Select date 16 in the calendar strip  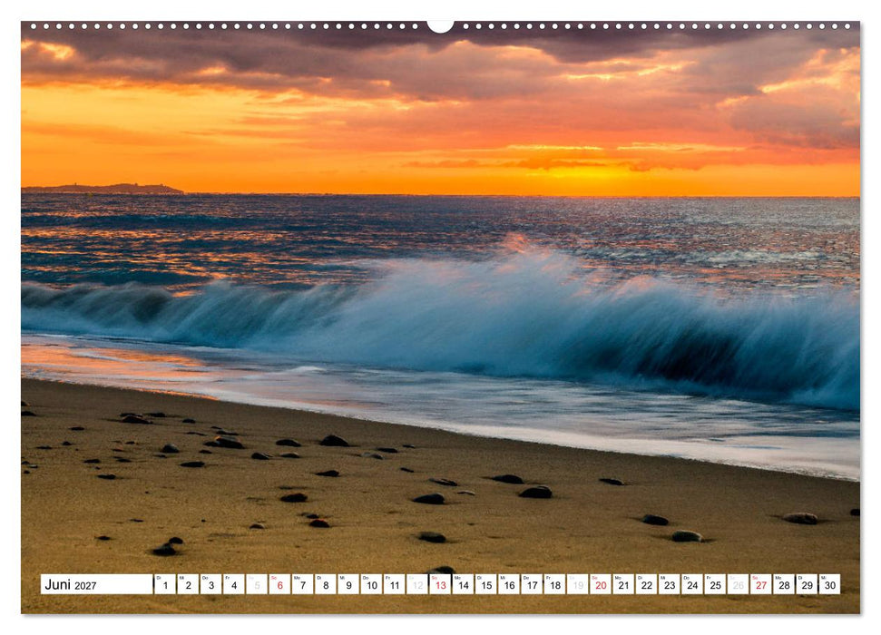tap(509, 584)
